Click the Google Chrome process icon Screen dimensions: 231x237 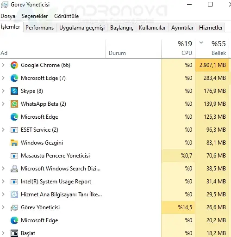click(14, 65)
